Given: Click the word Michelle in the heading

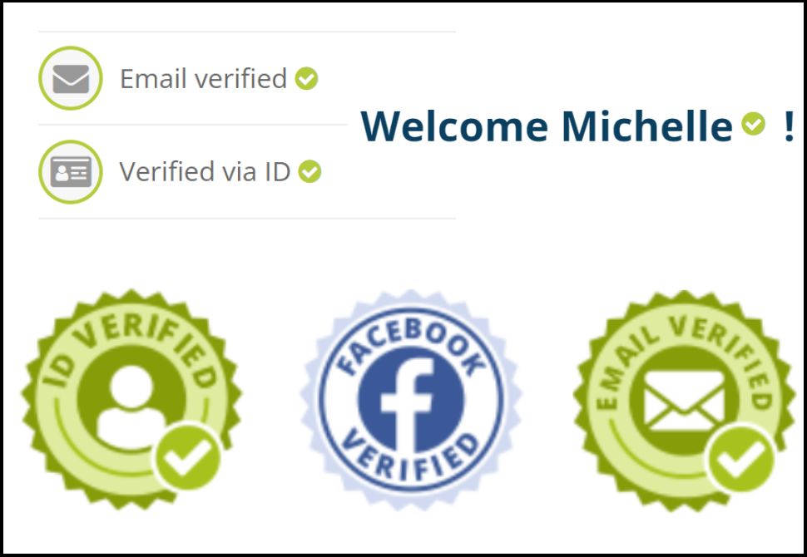Looking at the screenshot, I should click(x=646, y=126).
